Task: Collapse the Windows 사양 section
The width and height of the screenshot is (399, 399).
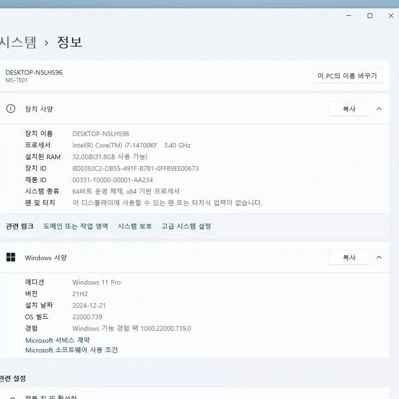Action: 379,257
